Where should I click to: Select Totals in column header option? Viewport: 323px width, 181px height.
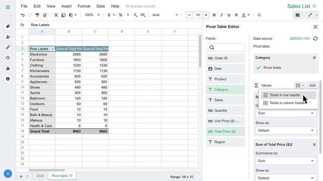pyautogui.click(x=288, y=103)
